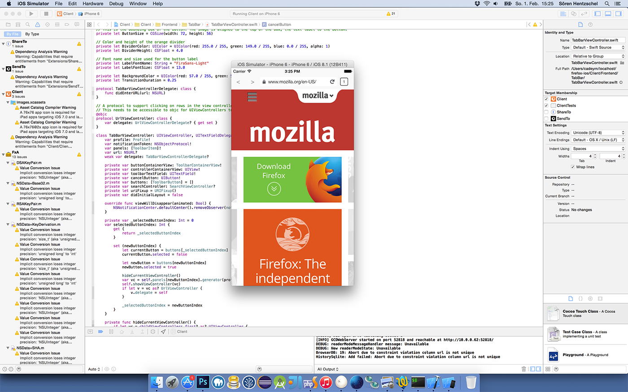Tap the Download Firefox banner

click(292, 180)
